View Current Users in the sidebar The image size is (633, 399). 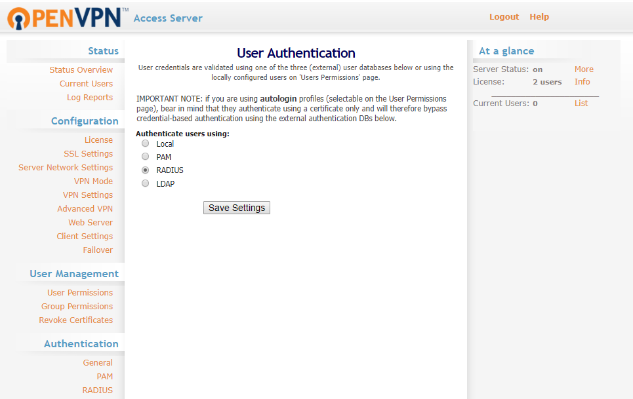[x=86, y=83]
